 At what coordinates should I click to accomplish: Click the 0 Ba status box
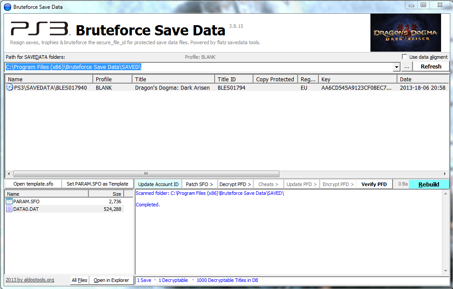pyautogui.click(x=401, y=184)
